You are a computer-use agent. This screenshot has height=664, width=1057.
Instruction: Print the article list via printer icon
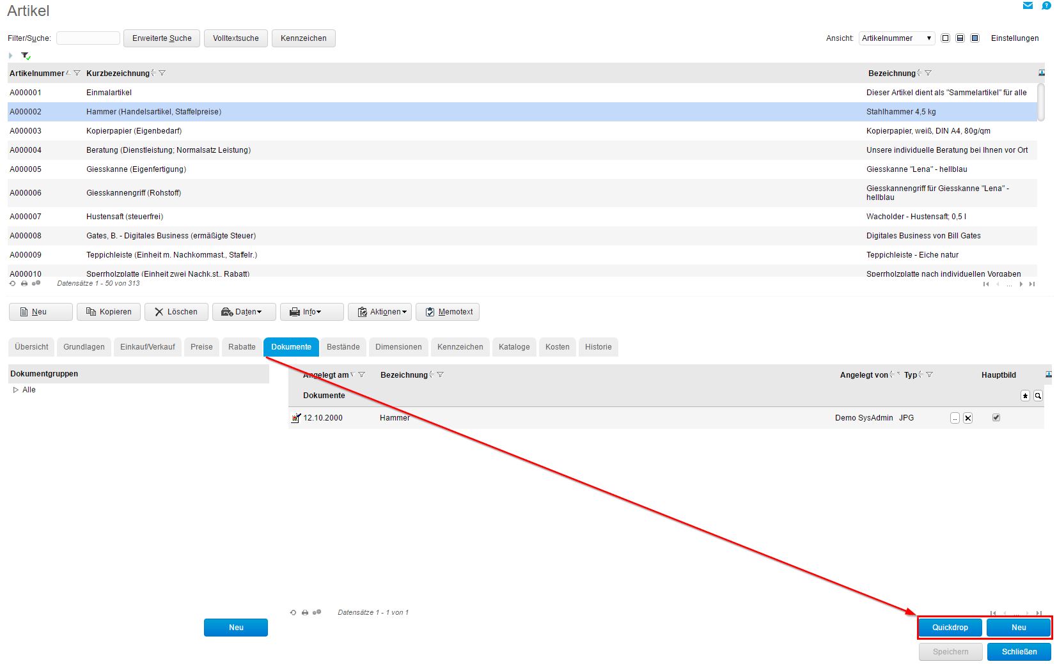click(24, 283)
